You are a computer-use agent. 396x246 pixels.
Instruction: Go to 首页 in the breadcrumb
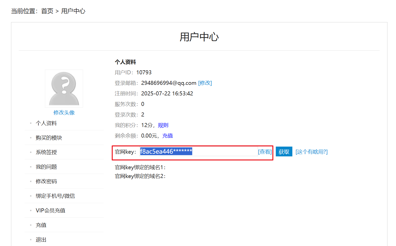[x=47, y=11]
